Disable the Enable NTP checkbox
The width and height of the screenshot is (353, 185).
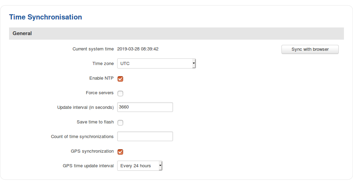coord(120,79)
